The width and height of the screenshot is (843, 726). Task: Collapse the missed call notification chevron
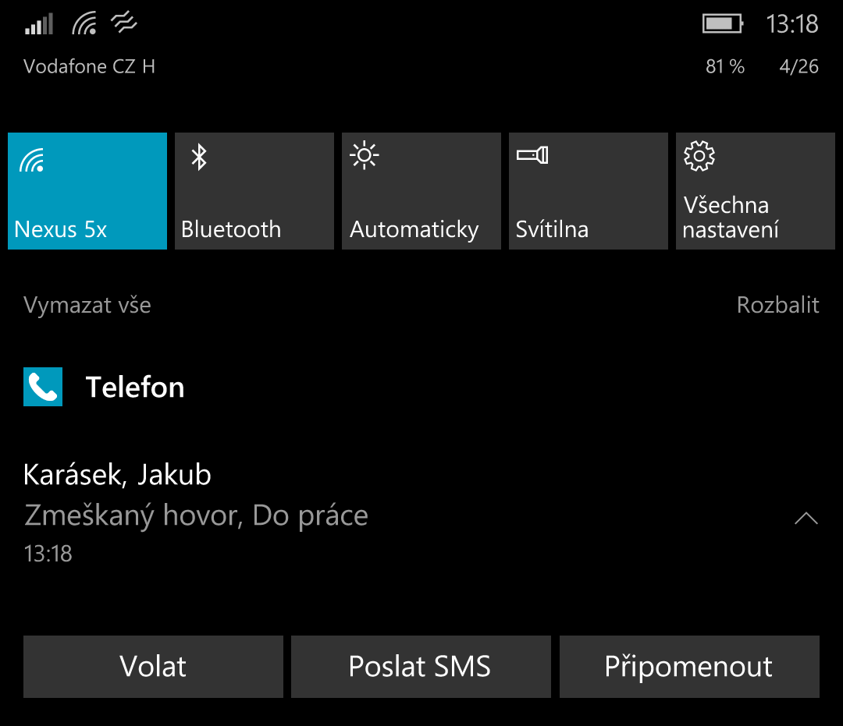click(806, 519)
